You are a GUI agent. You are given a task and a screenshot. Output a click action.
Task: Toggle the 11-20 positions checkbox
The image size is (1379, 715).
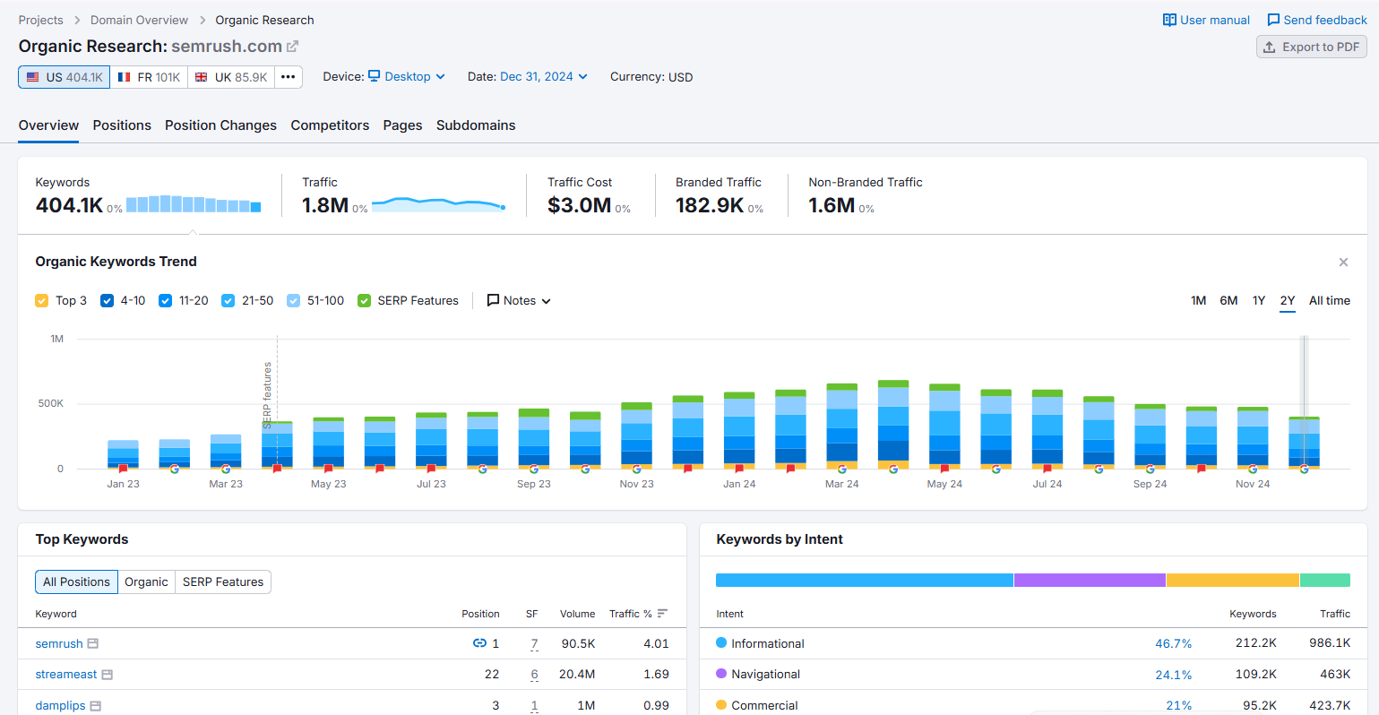coord(165,301)
